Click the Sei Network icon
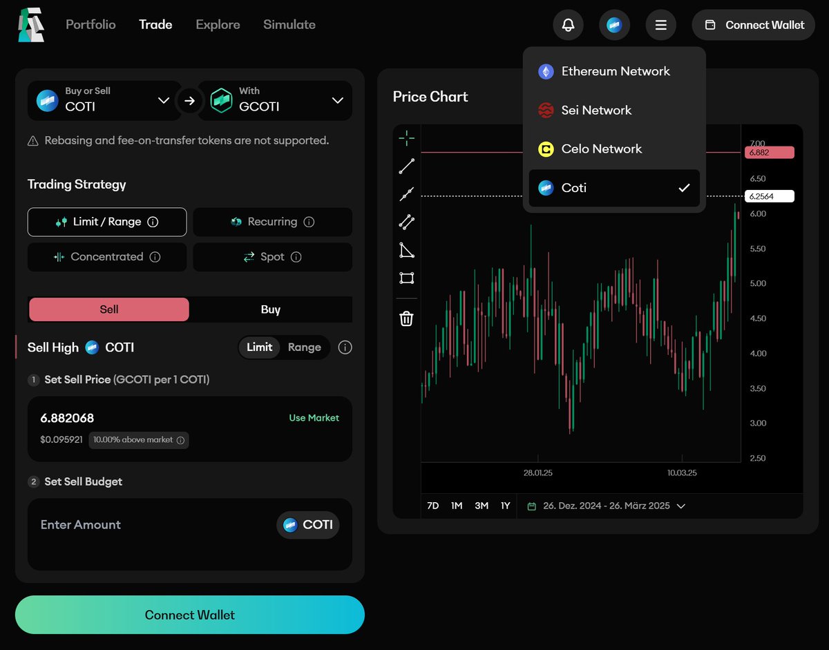This screenshot has height=650, width=829. pyautogui.click(x=546, y=110)
